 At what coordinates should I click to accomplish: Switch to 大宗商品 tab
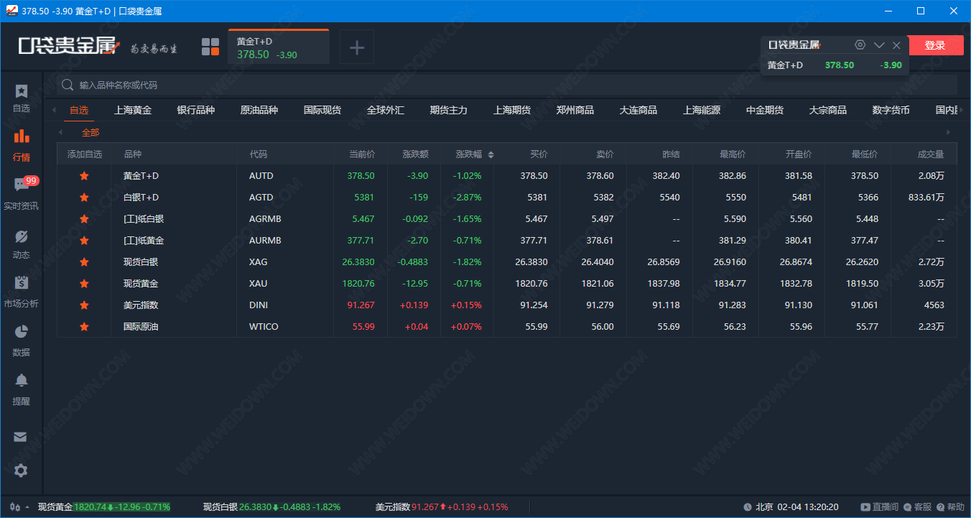point(828,110)
